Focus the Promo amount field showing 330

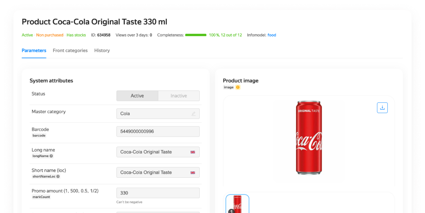(x=158, y=193)
